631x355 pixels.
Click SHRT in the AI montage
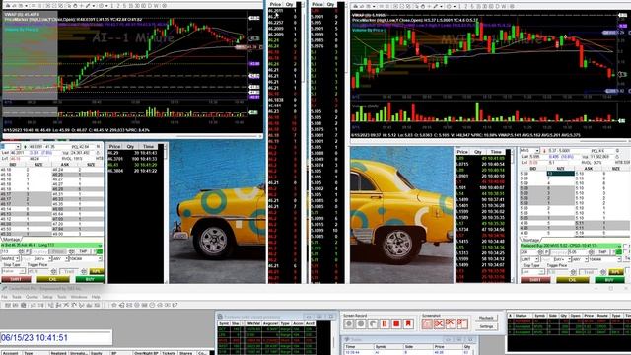[16, 279]
